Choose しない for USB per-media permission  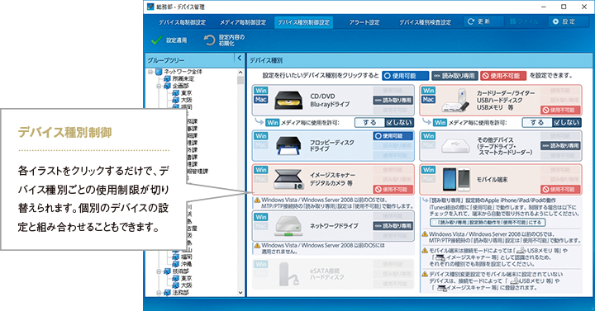click(566, 122)
